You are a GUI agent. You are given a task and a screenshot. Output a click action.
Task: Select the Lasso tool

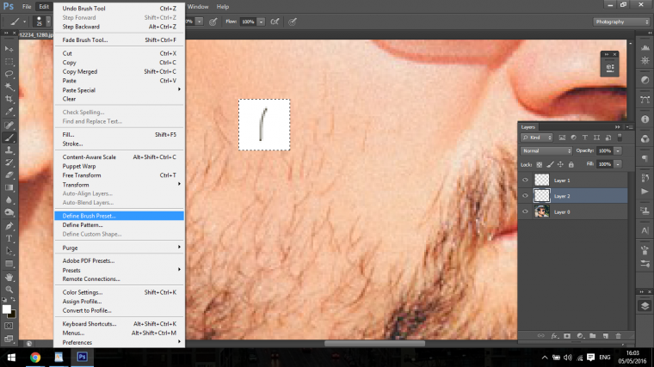pos(9,74)
